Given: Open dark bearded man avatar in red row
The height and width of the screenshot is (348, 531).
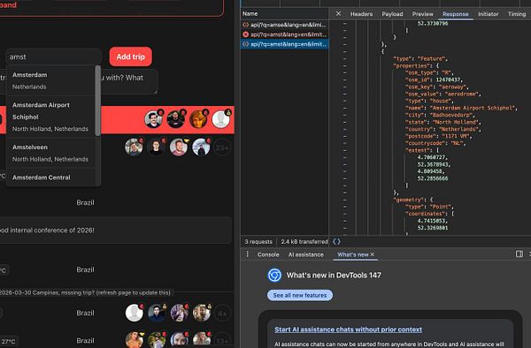Looking at the screenshot, I should [x=175, y=119].
